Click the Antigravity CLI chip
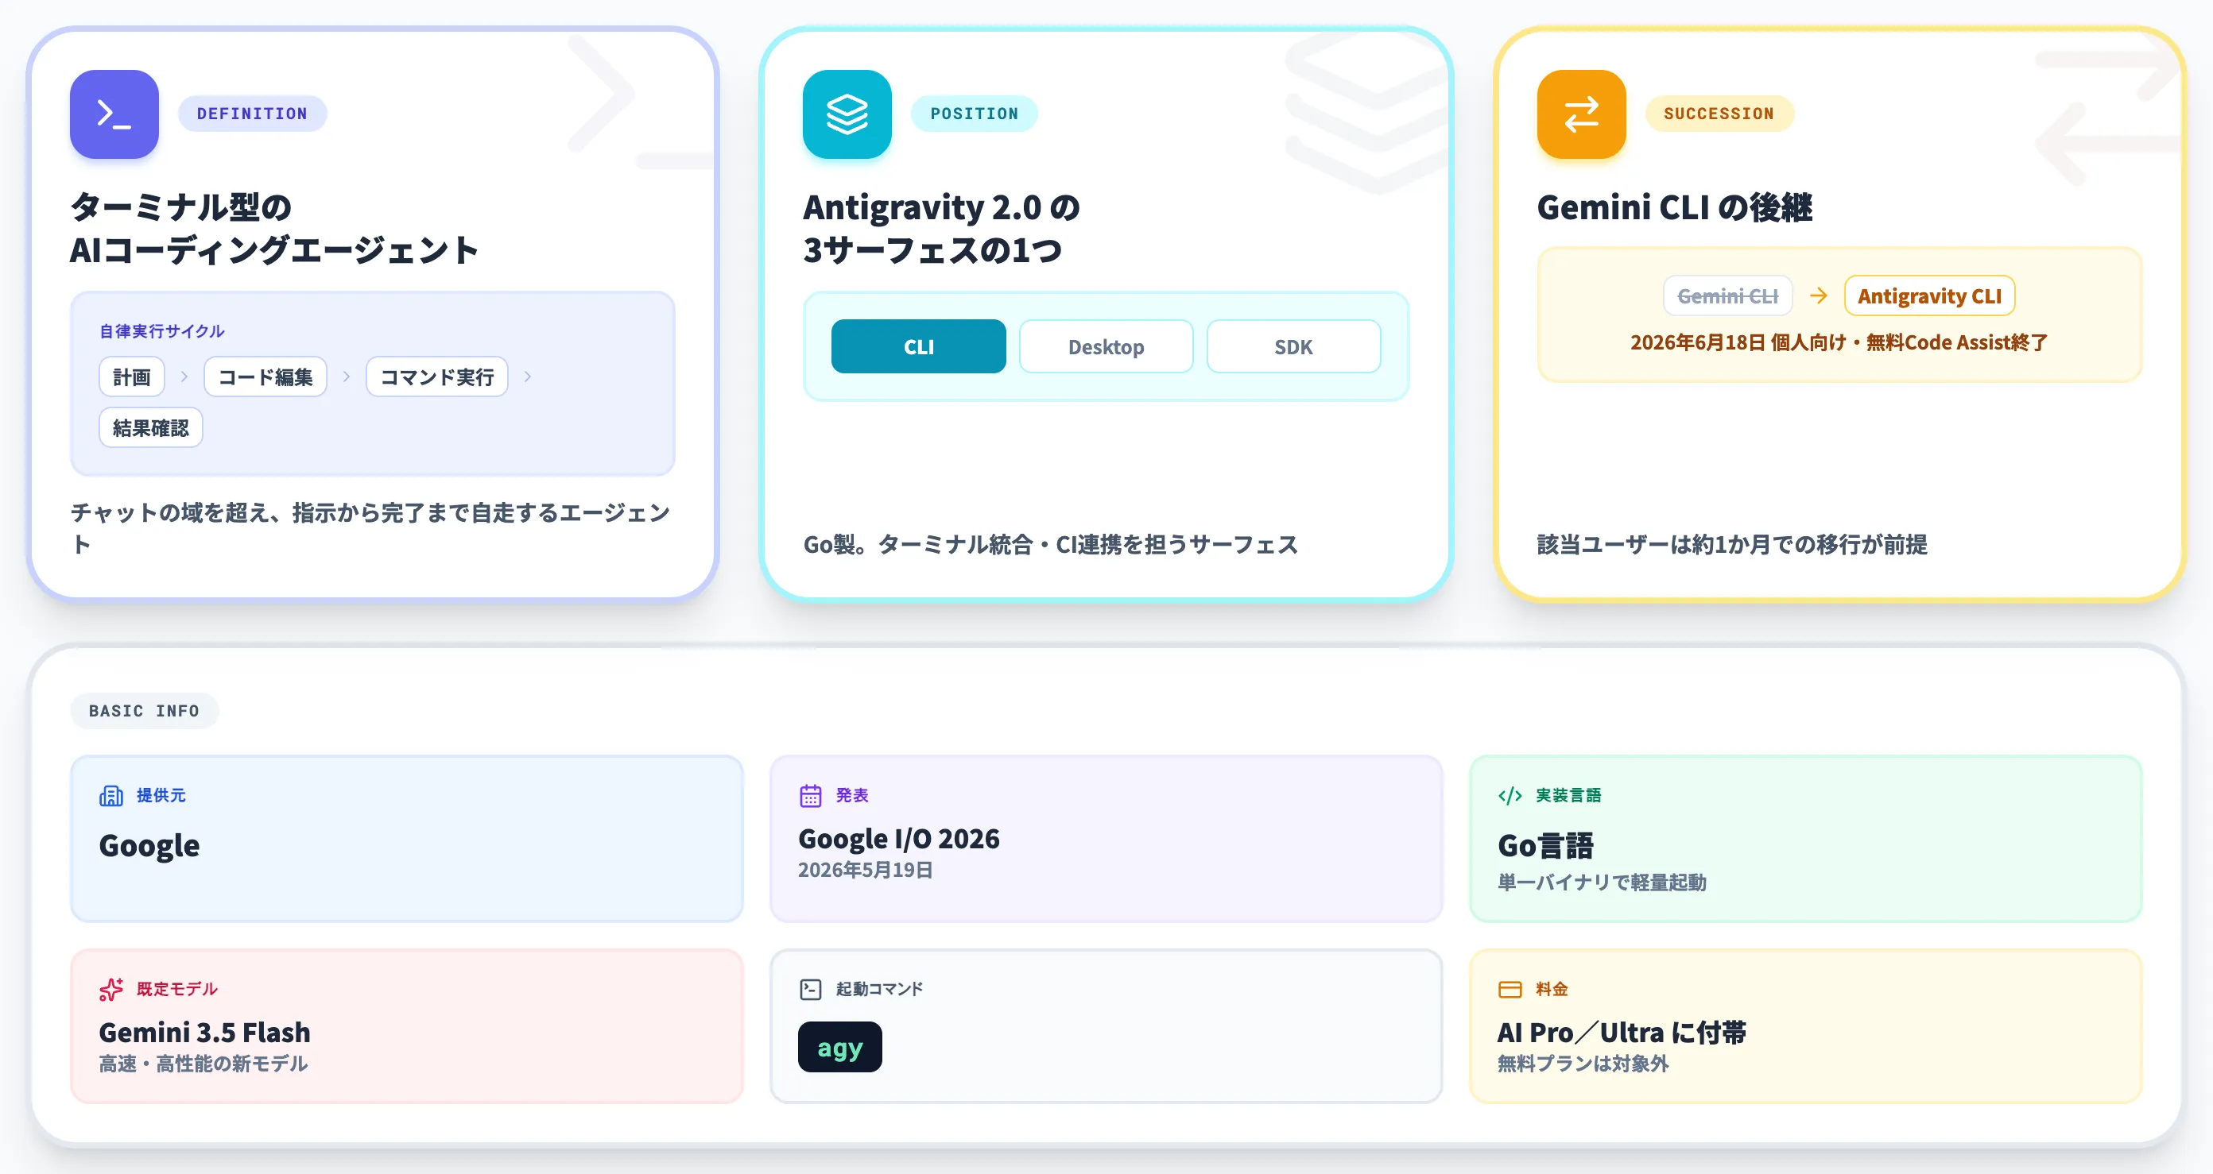Viewport: 2213px width, 1174px height. pos(1929,296)
